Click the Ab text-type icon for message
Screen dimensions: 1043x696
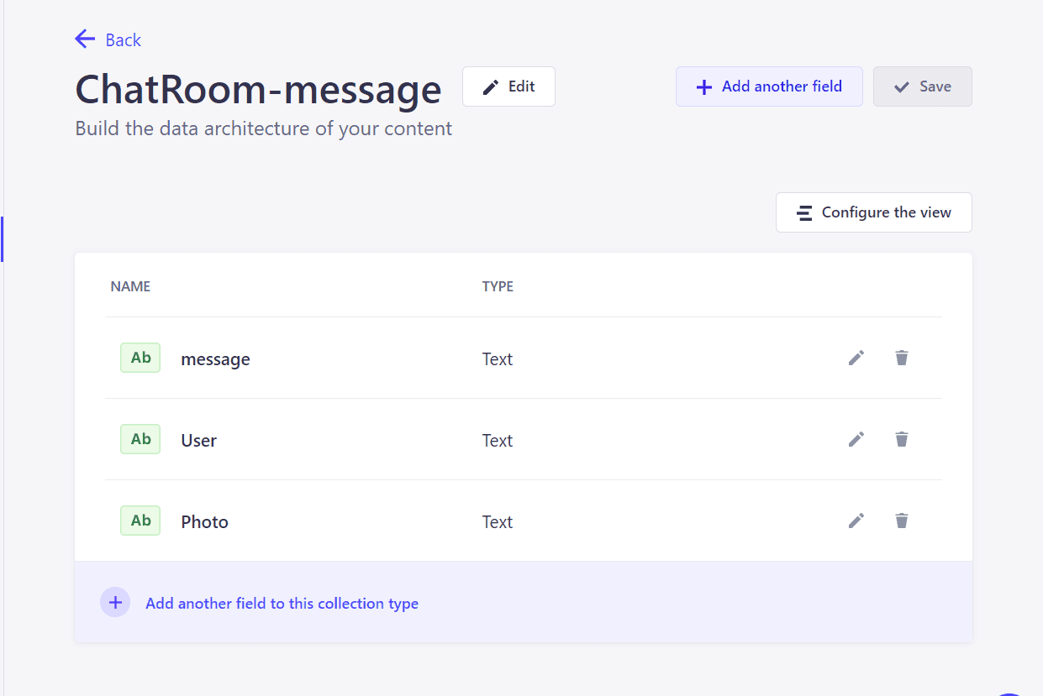[140, 358]
